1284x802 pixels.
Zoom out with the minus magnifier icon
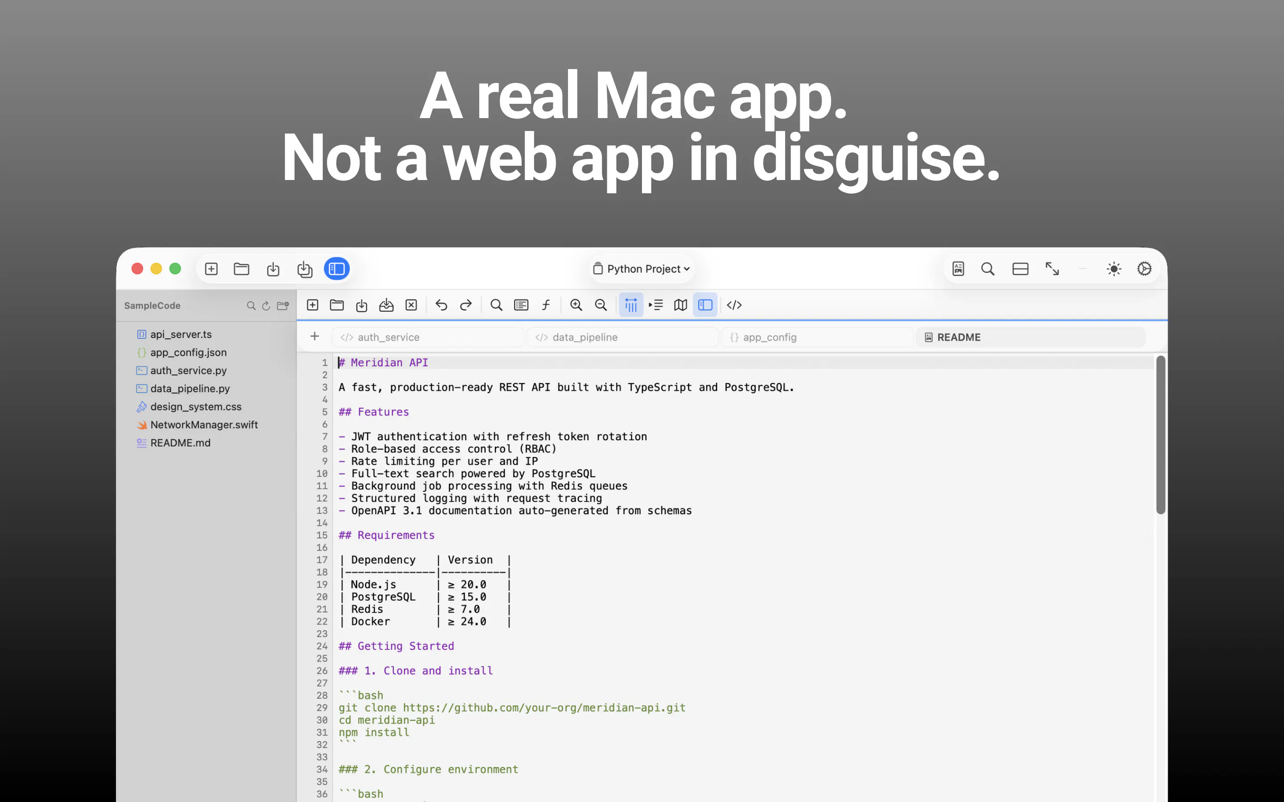(601, 305)
